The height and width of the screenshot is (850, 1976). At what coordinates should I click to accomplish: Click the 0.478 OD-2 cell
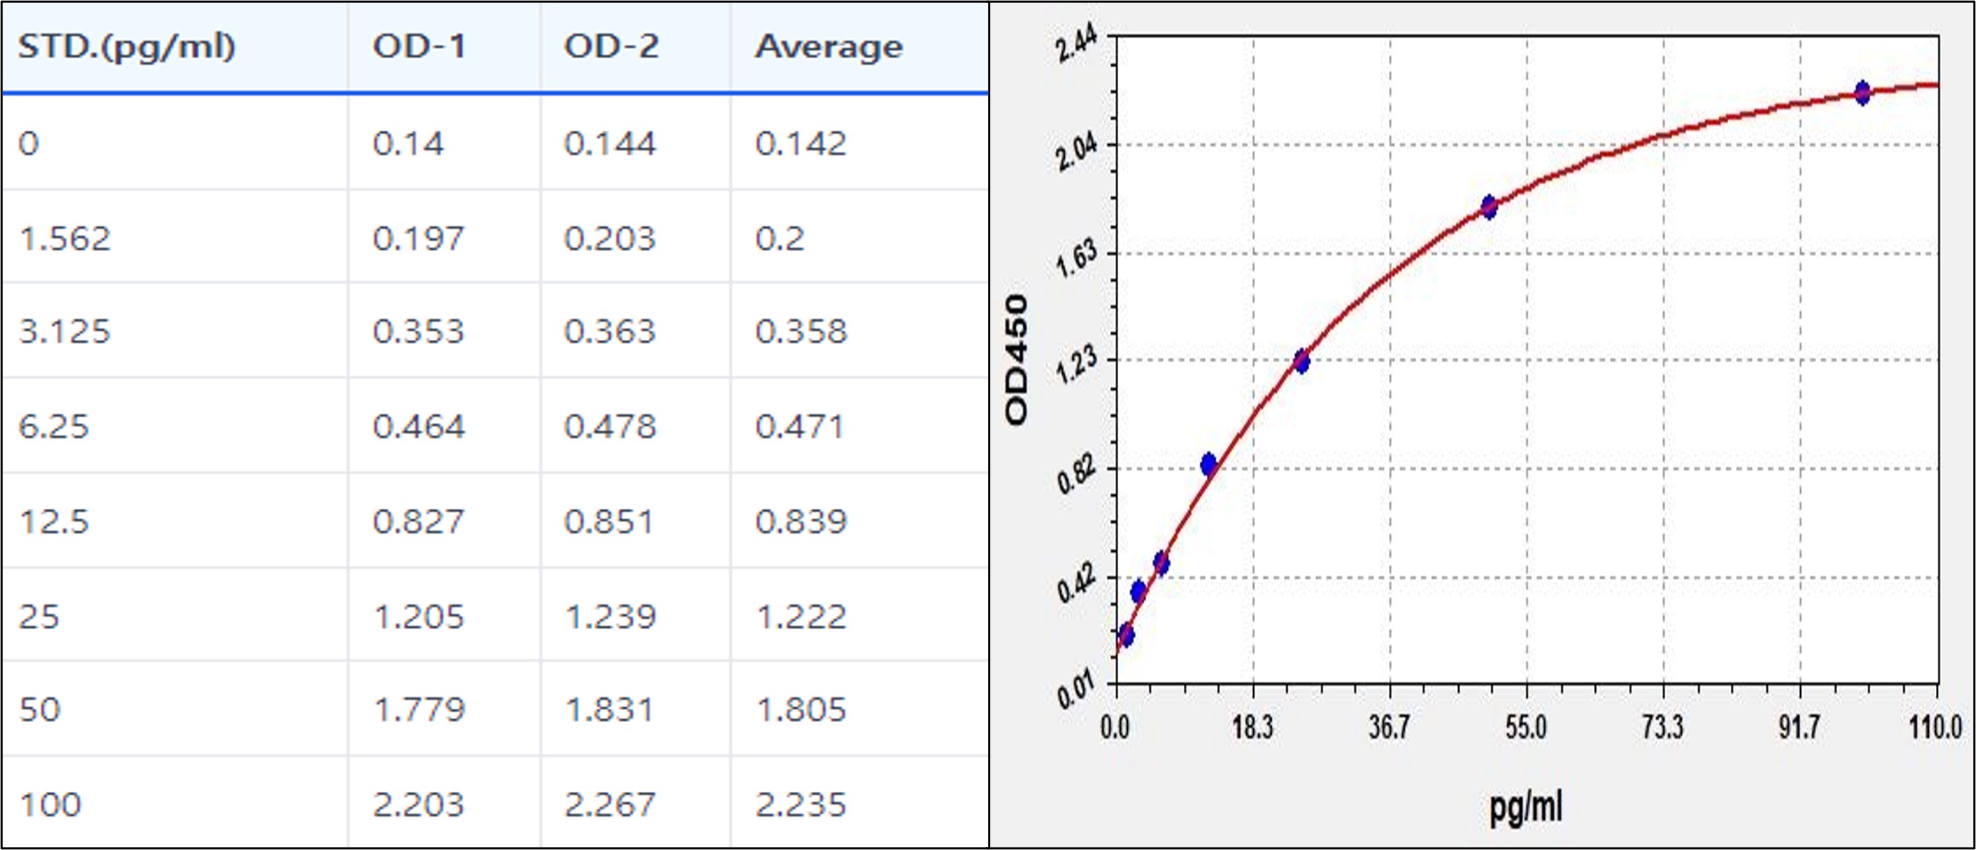pyautogui.click(x=610, y=426)
